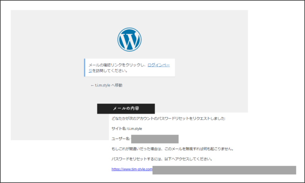The width and height of the screenshot is (305, 183).
Task: Click the gray redacted bar after URL
Action: click(x=224, y=170)
